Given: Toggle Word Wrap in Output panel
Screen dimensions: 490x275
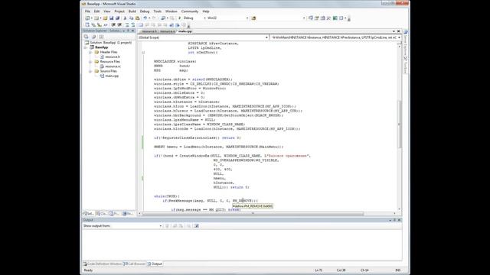Looking at the screenshot, I should [196, 226].
